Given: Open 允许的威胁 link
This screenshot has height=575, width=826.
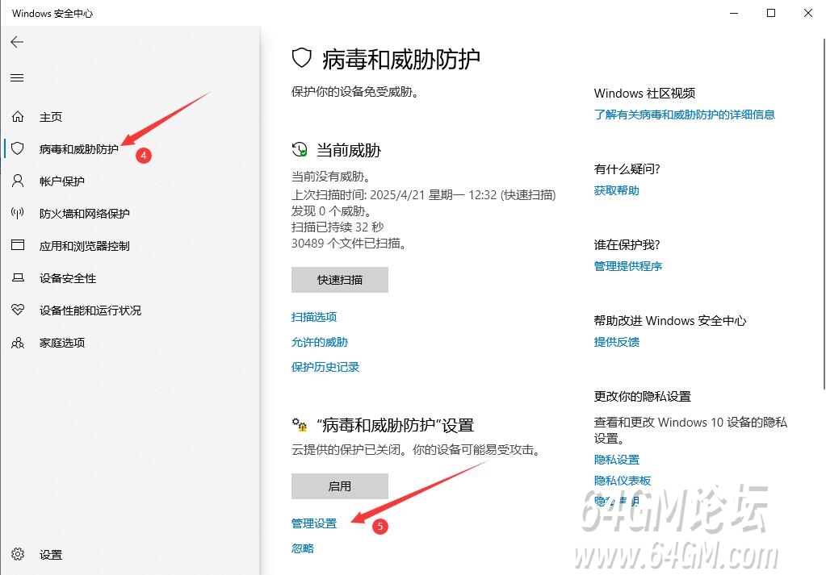Looking at the screenshot, I should (x=320, y=342).
